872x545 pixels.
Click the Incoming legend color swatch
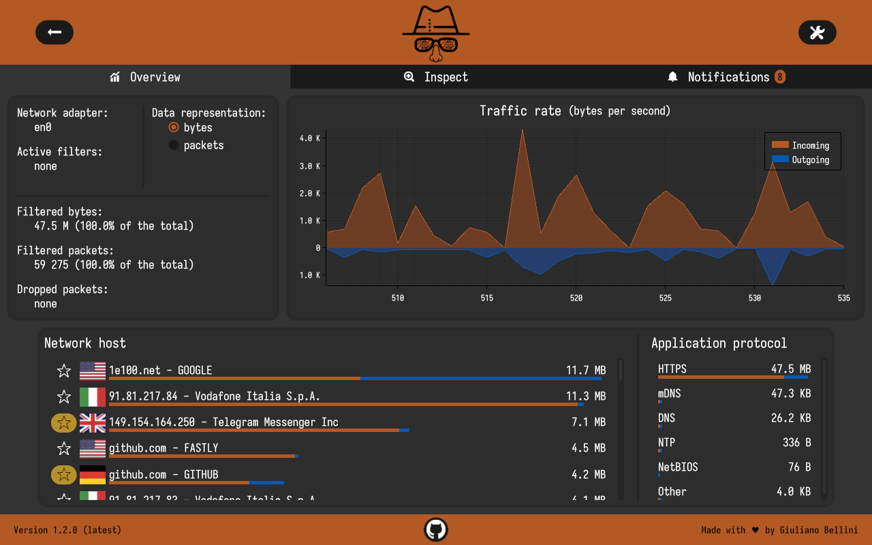coord(780,145)
